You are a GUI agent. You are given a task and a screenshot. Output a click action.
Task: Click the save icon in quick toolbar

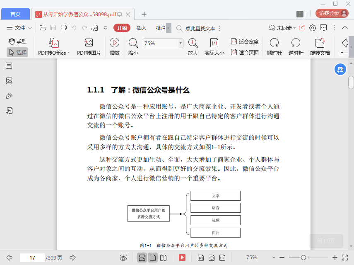(53, 28)
